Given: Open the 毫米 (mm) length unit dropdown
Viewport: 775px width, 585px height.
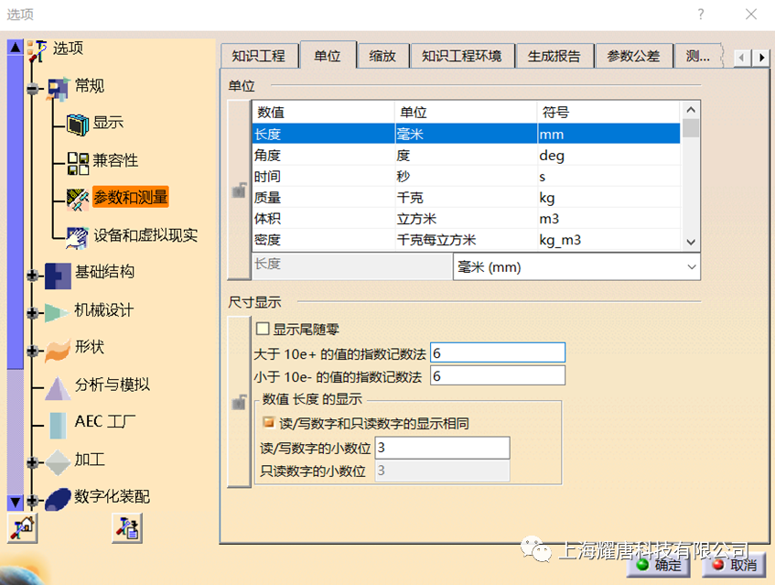Looking at the screenshot, I should (x=692, y=266).
